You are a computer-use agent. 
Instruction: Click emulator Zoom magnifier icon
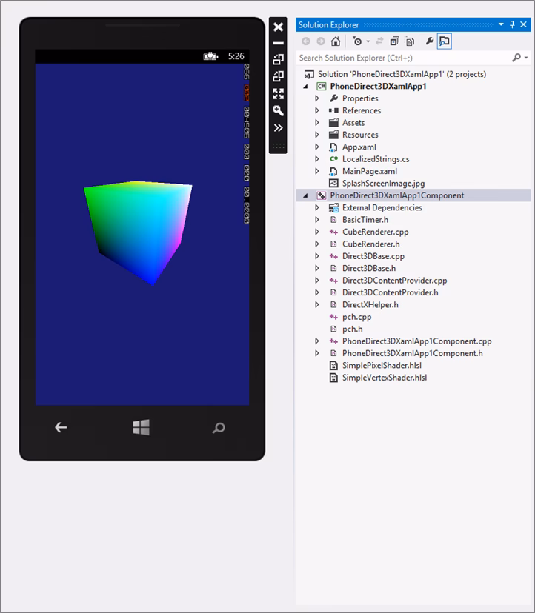point(279,110)
